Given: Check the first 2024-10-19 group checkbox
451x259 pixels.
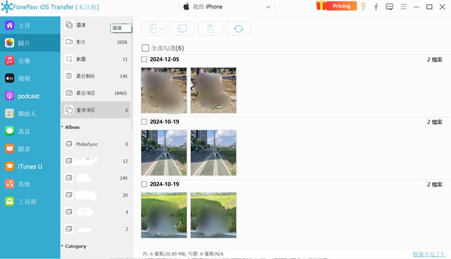Looking at the screenshot, I should click(144, 122).
